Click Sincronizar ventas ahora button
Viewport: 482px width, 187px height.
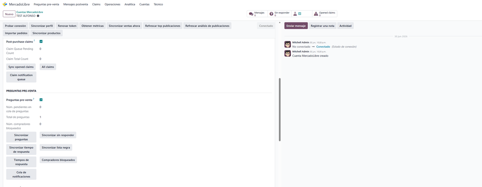[124, 26]
